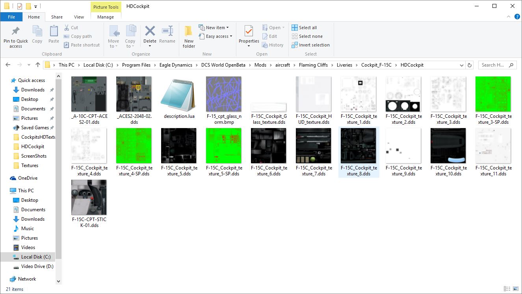Image resolution: width=522 pixels, height=294 pixels.
Task: Select F-15C_Cockpit_texture_8.dds thumbnail
Action: 359,145
